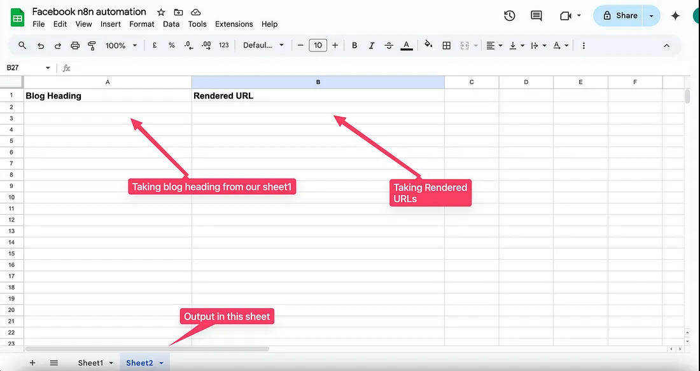Increase font size with plus button
The height and width of the screenshot is (371, 700).
coord(335,45)
